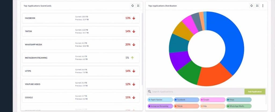
Task: Open the INSTAGRAM STREAMING scorecard
Action: pyautogui.click(x=81, y=58)
